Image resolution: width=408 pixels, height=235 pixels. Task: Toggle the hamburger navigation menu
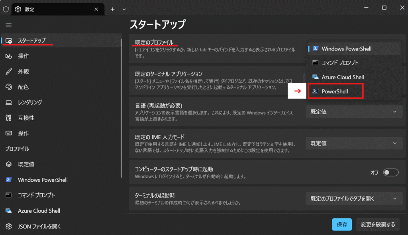9,25
